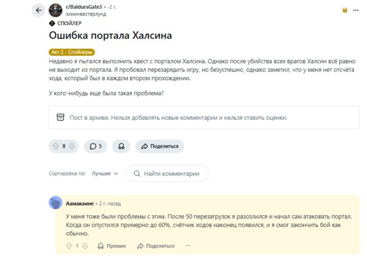367x263 pixels.
Task: Click the archive icon at top right
Action: tap(345, 10)
